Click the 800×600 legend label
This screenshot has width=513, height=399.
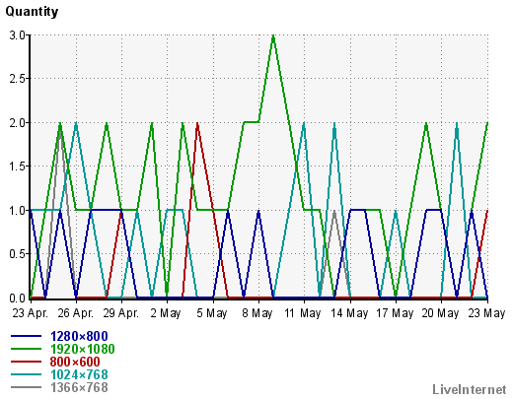coord(75,362)
